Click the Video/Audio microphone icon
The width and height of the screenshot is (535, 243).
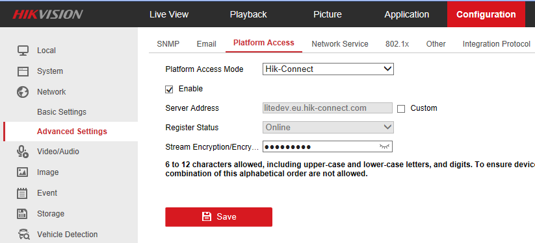pos(23,152)
